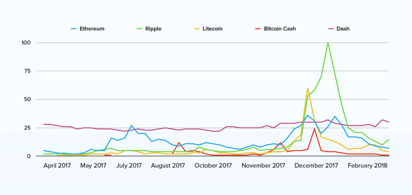Click the red Bitcoin Cash legend swatch
Screen dimensions: 412x195
(258, 29)
